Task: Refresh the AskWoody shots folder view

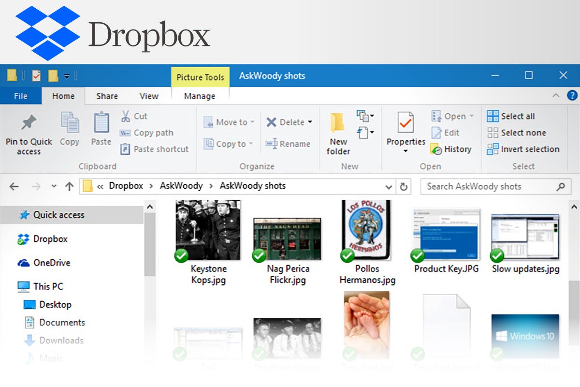Action: click(404, 187)
